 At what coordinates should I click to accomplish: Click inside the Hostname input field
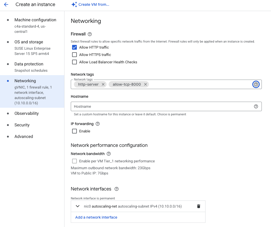158,106
